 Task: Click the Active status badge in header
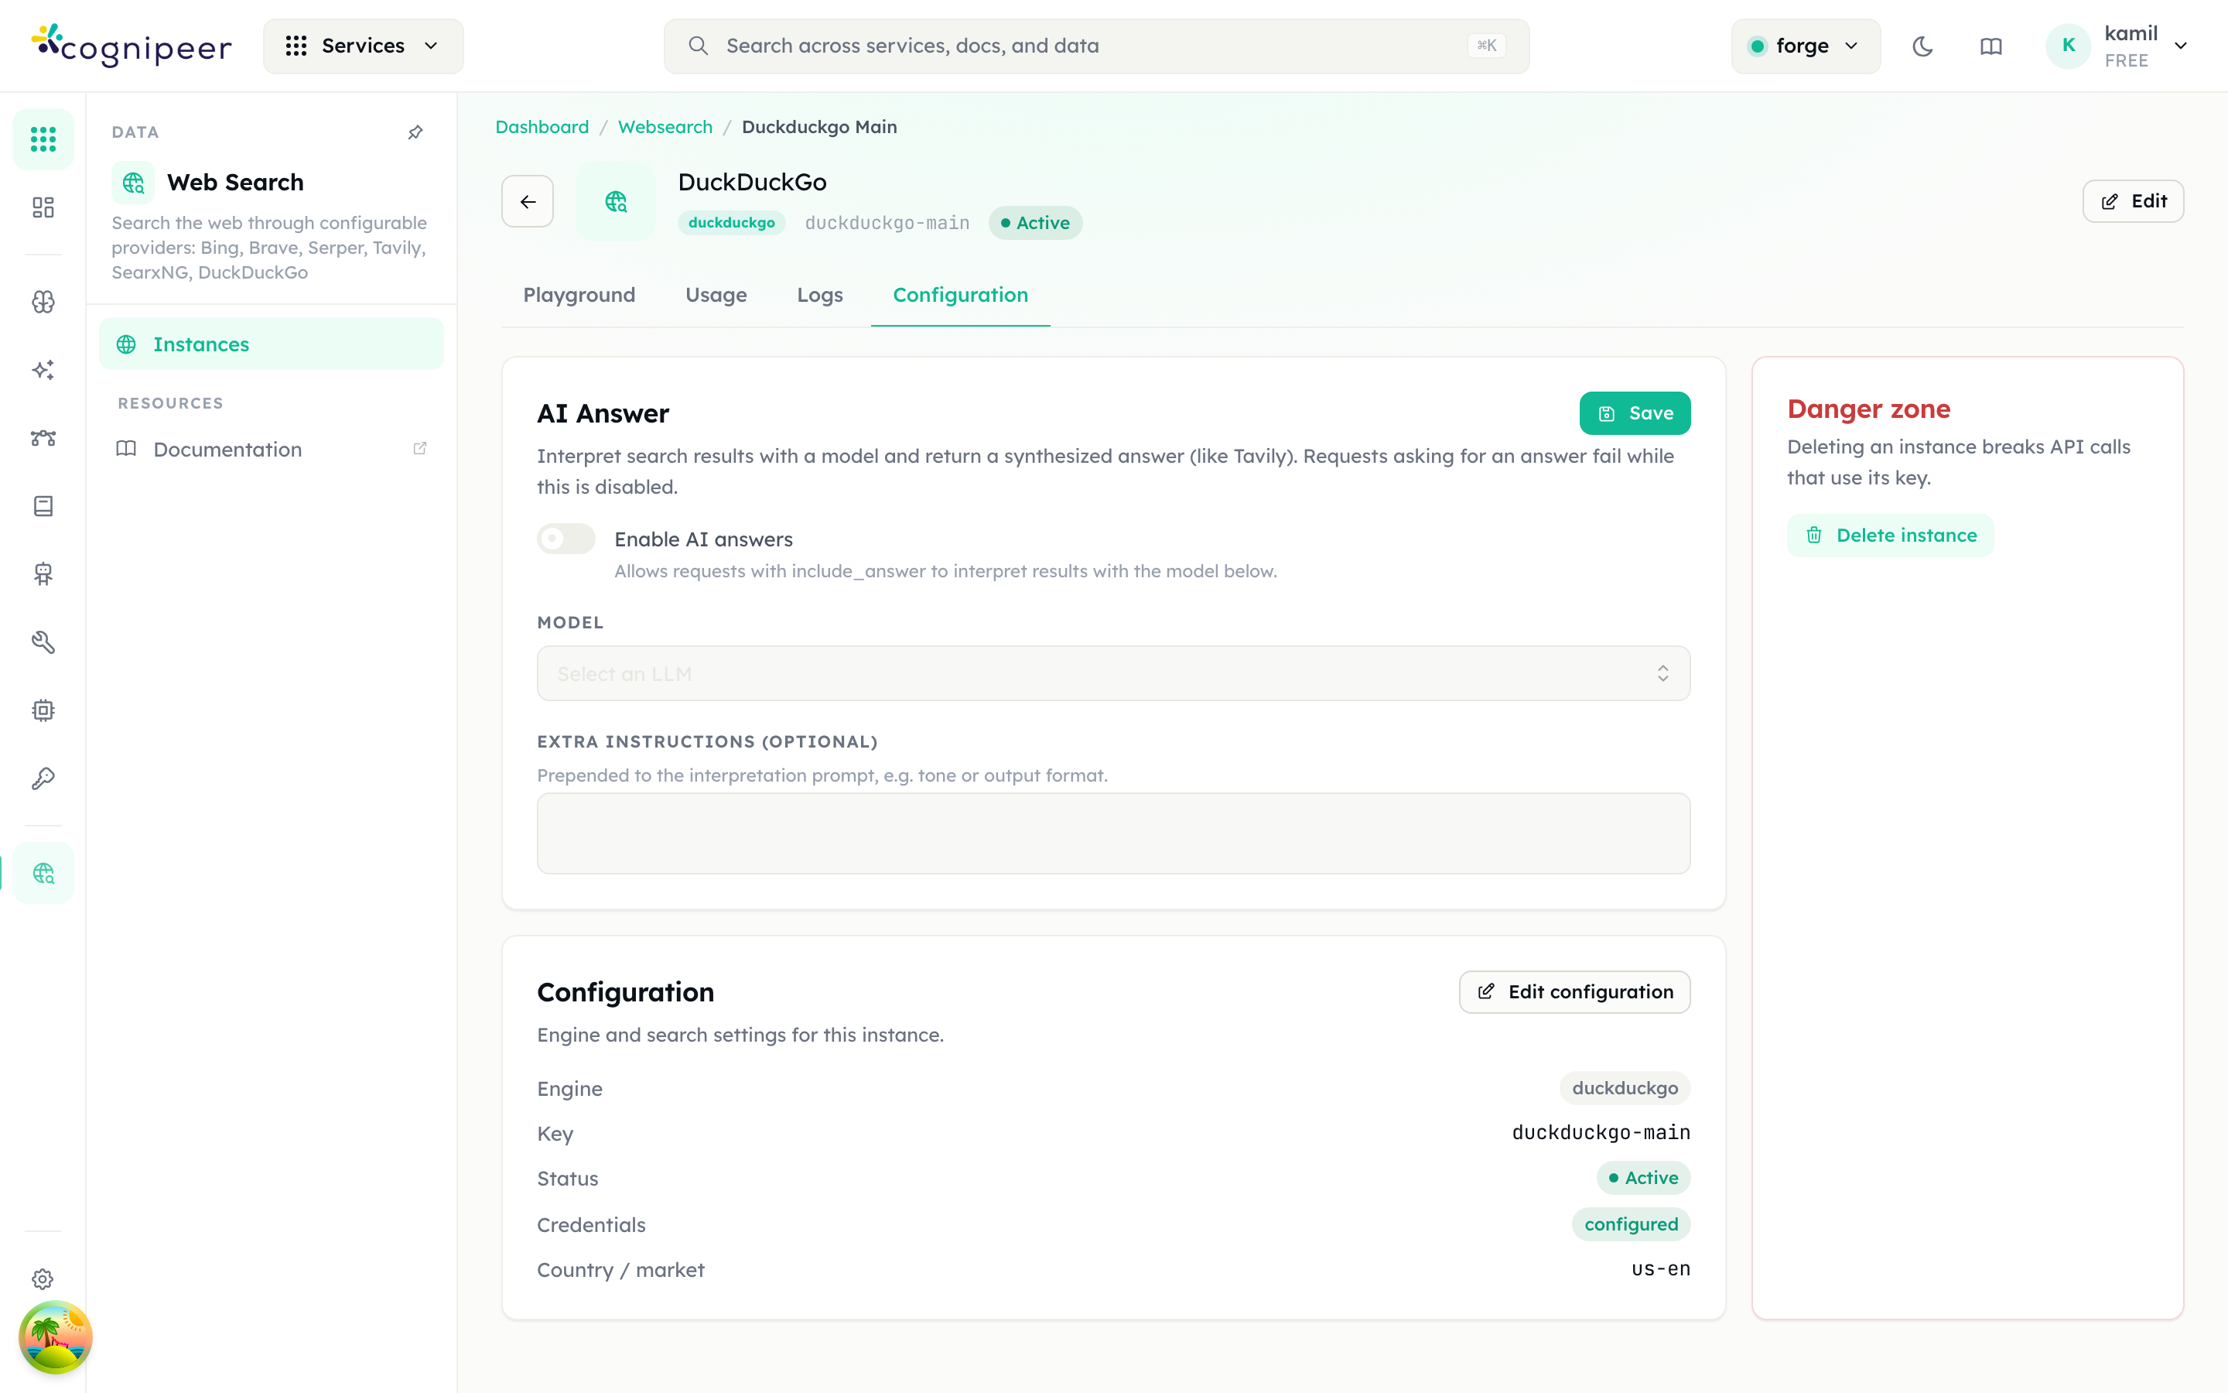(1036, 223)
